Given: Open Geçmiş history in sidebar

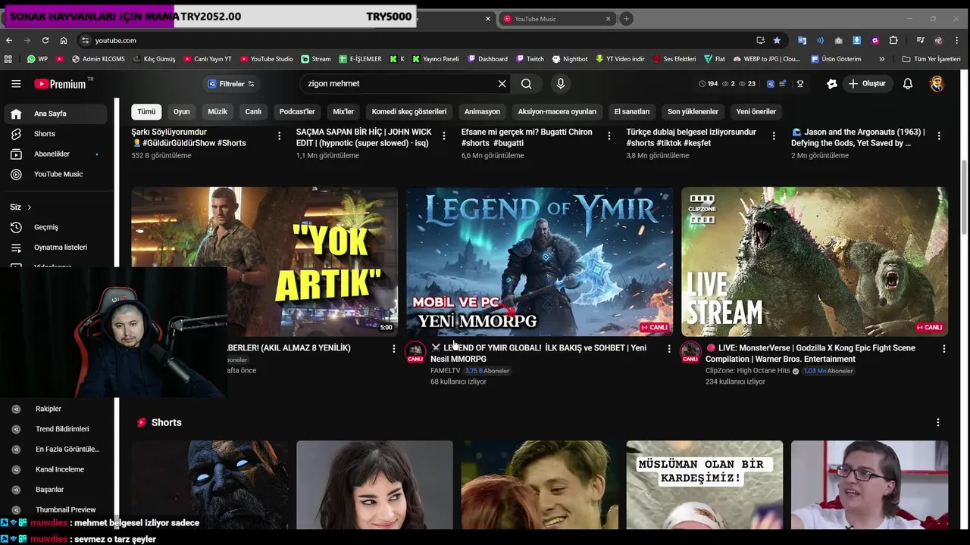Looking at the screenshot, I should click(55, 227).
